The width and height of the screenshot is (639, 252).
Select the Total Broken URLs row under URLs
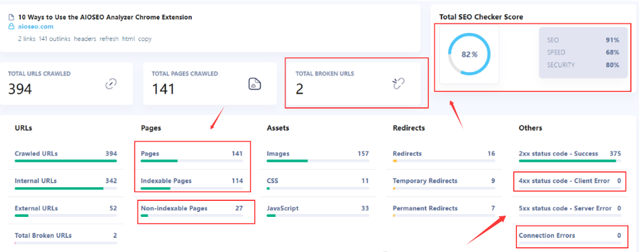tap(65, 238)
